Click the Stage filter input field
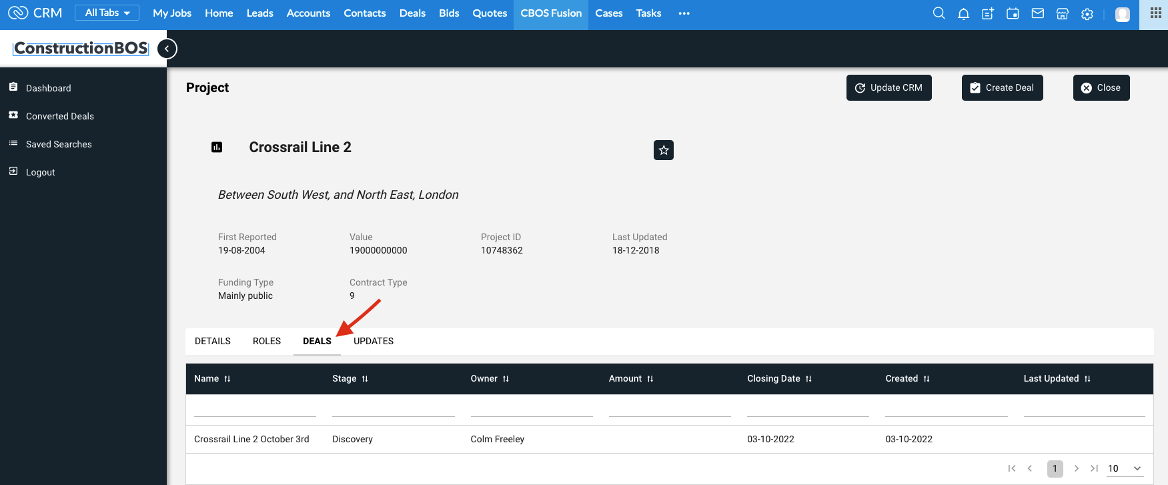The width and height of the screenshot is (1168, 485). (x=394, y=409)
